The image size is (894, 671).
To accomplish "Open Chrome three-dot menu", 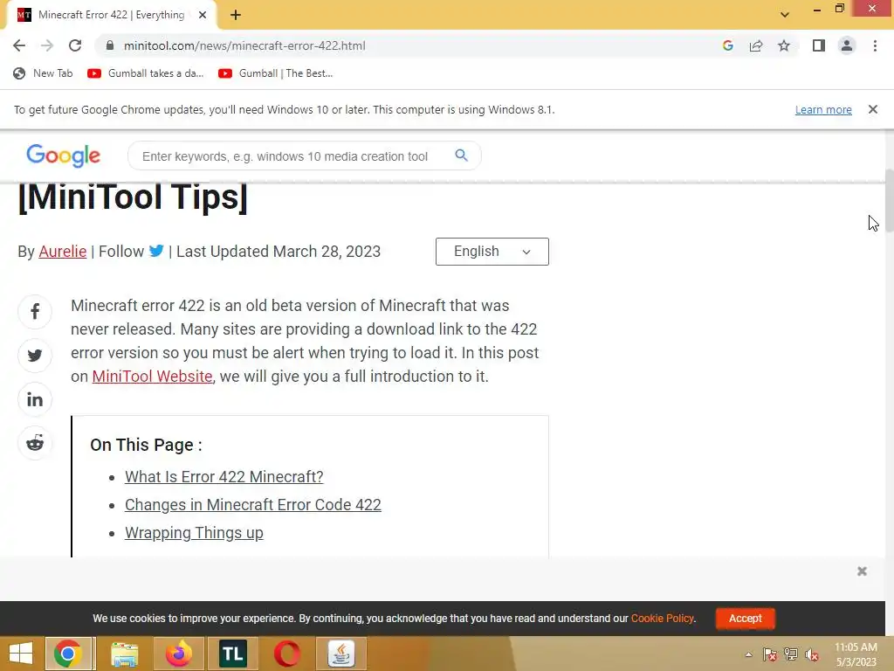I will 875,45.
